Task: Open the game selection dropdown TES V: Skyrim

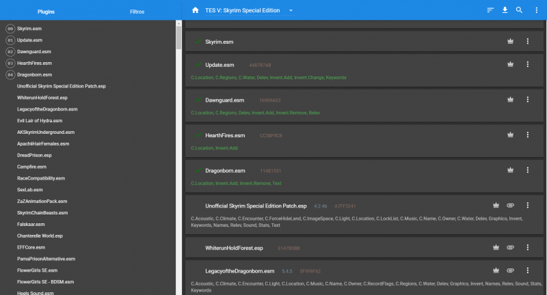Action: (249, 10)
